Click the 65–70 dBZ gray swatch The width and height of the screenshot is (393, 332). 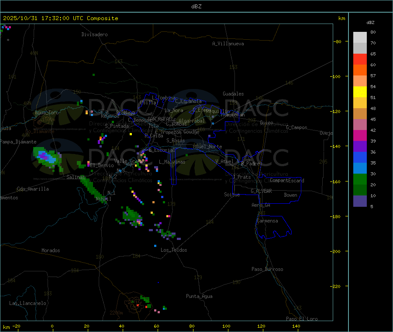point(360,48)
